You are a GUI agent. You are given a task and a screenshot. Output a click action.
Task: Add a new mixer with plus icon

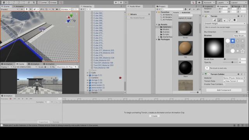coord(149,14)
